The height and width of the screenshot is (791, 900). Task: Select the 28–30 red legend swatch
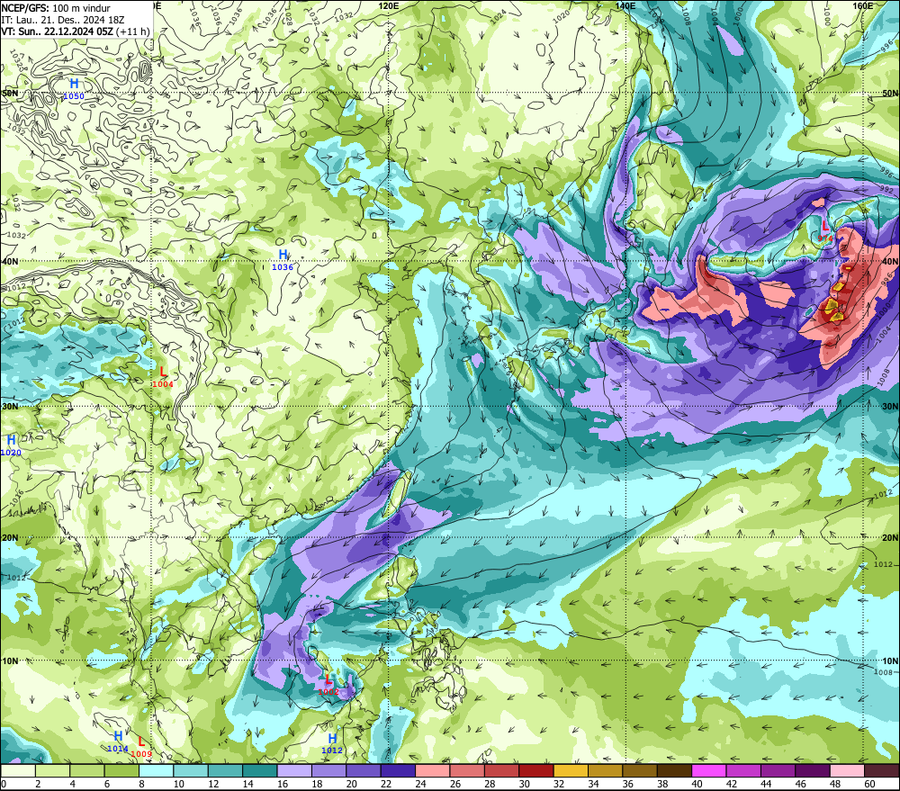pyautogui.click(x=501, y=770)
